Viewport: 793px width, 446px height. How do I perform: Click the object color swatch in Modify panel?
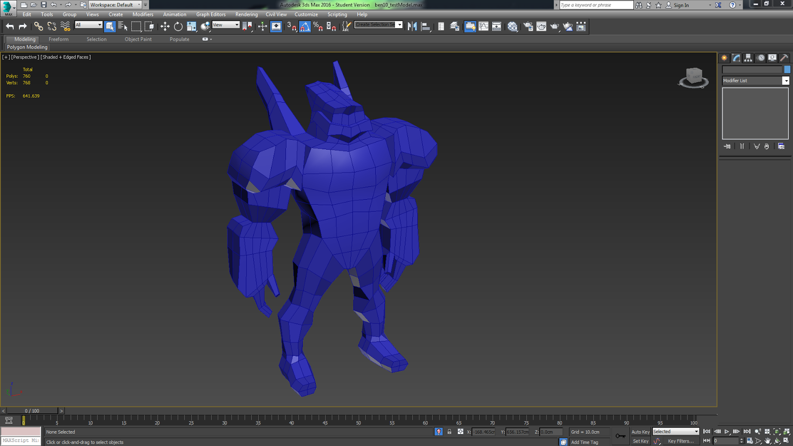(x=787, y=69)
